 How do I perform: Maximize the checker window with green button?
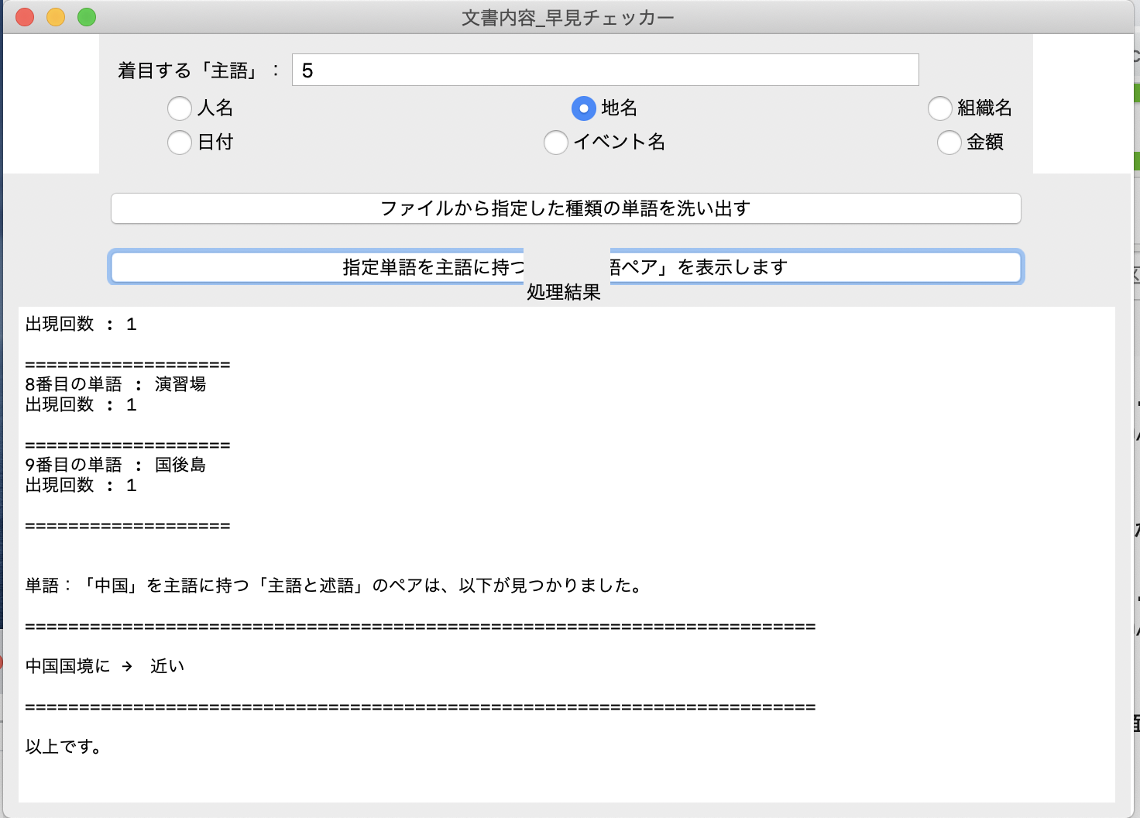85,15
